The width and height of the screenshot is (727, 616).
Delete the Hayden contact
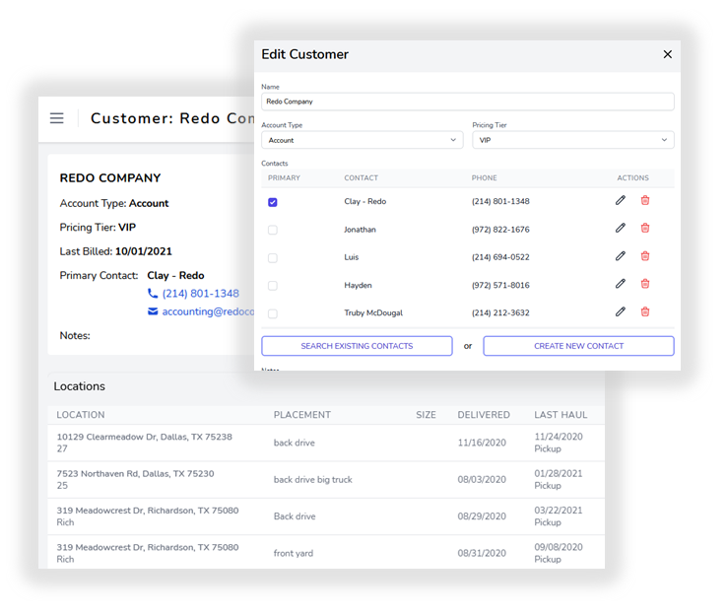point(645,284)
